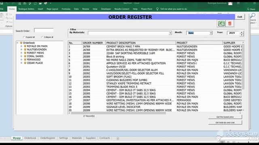Click the right arrow of the horizontal scrollbar
Viewport: 259px width, 145px height.
coord(240,113)
